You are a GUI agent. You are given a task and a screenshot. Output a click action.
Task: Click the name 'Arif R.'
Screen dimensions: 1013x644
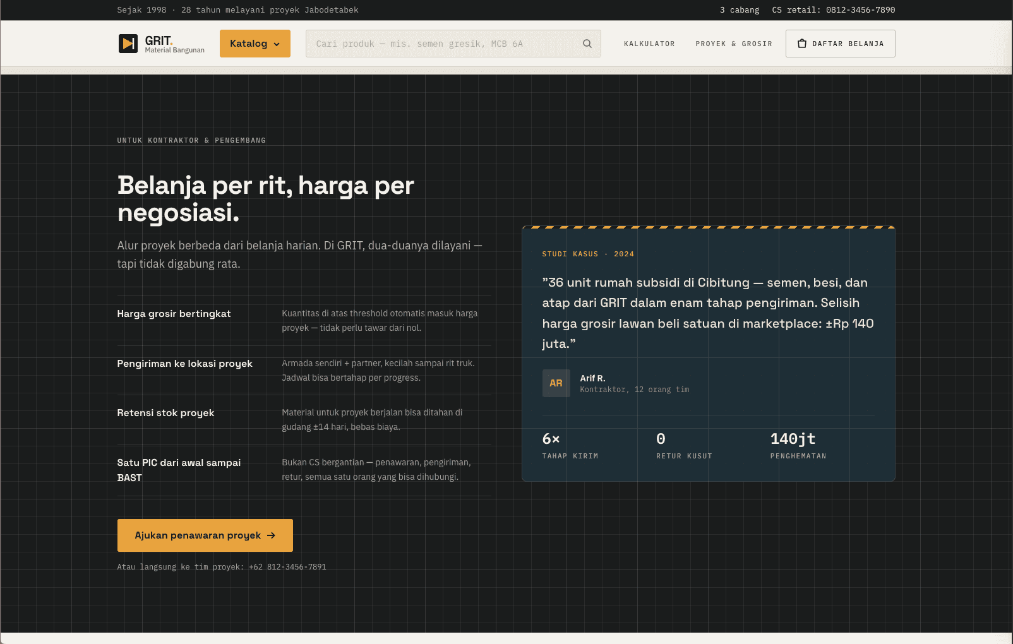tap(592, 378)
